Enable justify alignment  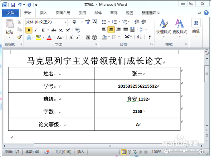[x=126, y=29]
